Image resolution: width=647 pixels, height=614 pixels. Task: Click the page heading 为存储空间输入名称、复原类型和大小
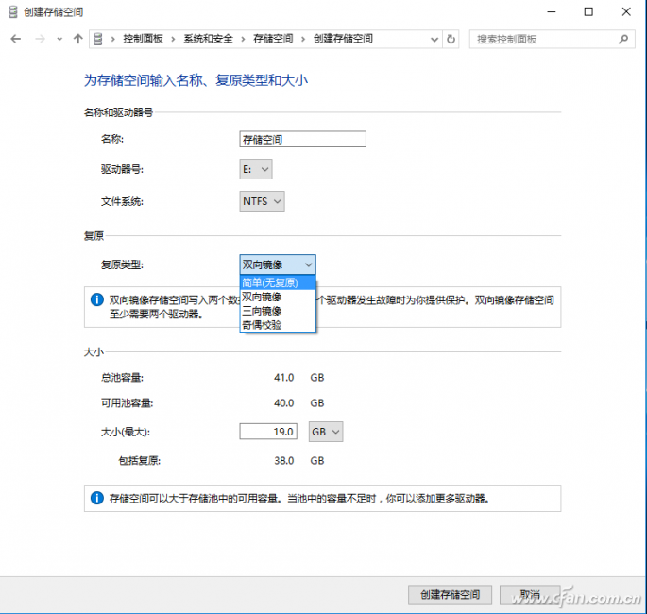196,80
